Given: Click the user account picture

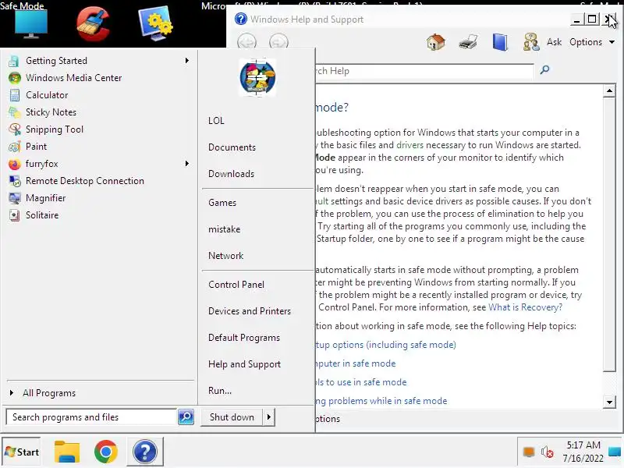Looking at the screenshot, I should click(257, 77).
